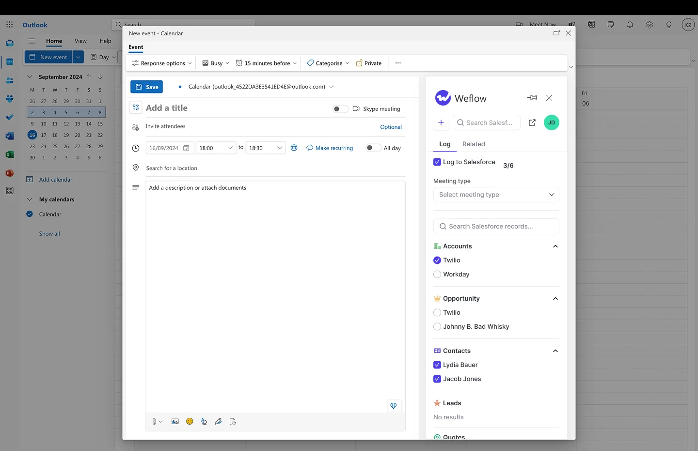Open the calendar account selector dropdown
Viewport: 698px width, 459px height.
coord(332,87)
